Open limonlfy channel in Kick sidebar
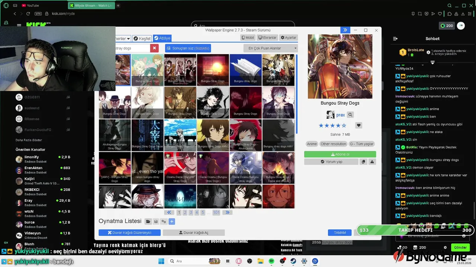Screen dimensions: 476x267 click(x=42, y=159)
